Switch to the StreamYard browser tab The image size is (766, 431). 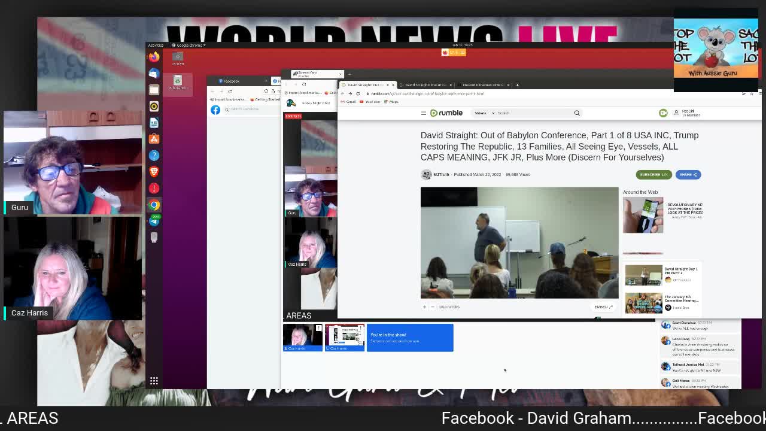317,74
